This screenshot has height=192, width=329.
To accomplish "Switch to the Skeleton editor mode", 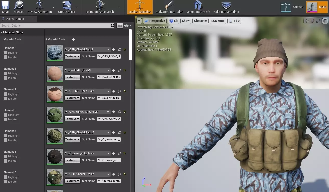I will coord(293,7).
